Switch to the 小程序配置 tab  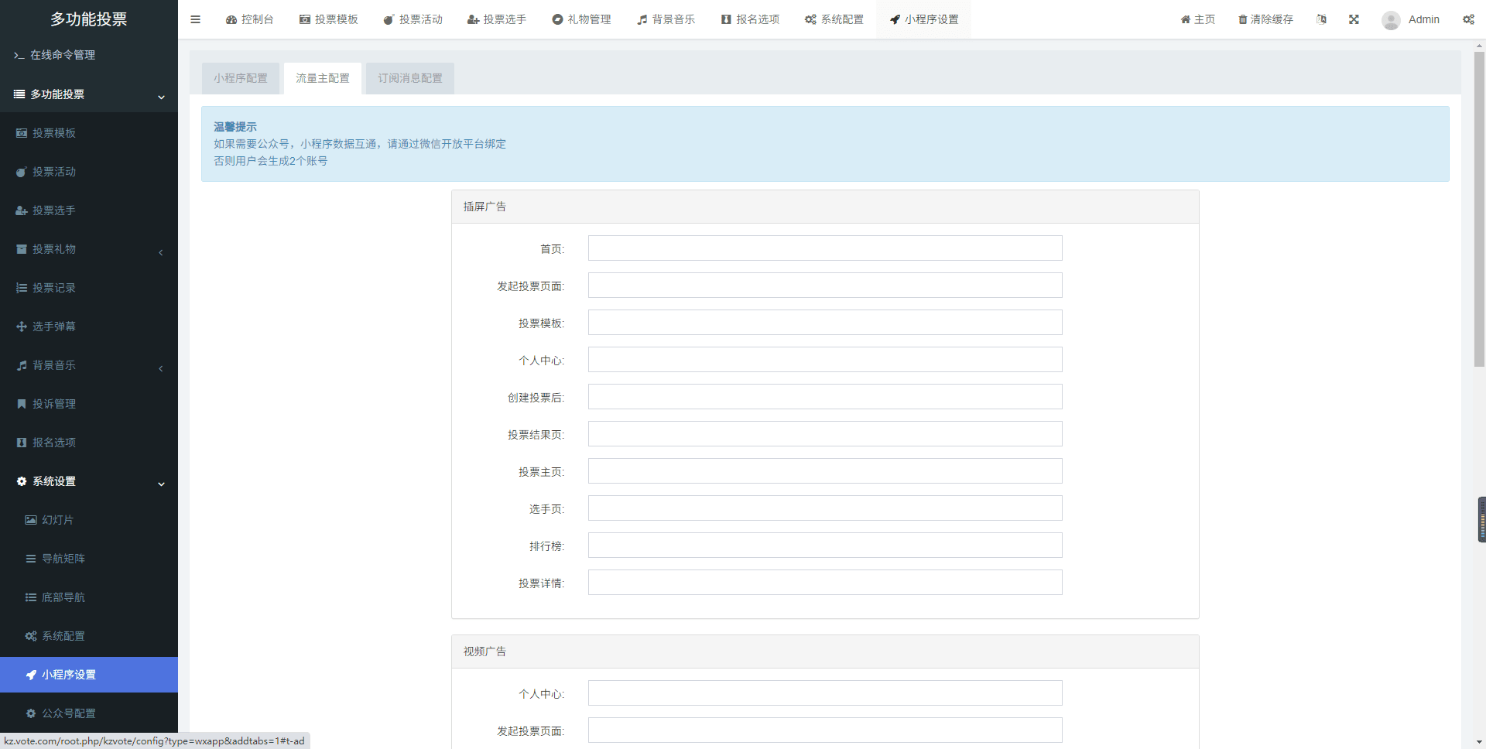click(x=241, y=78)
